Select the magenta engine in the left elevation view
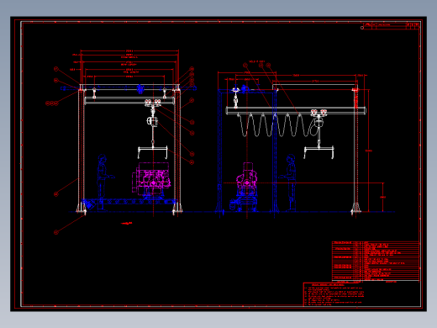 (x=151, y=178)
